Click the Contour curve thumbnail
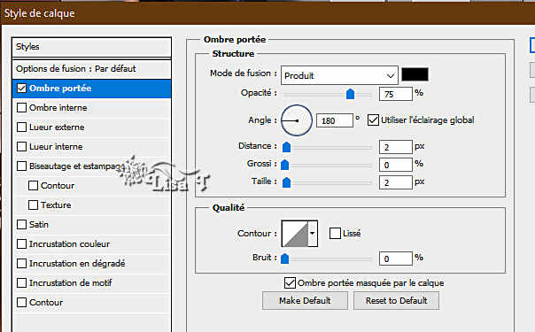The image size is (535, 332). (x=295, y=234)
